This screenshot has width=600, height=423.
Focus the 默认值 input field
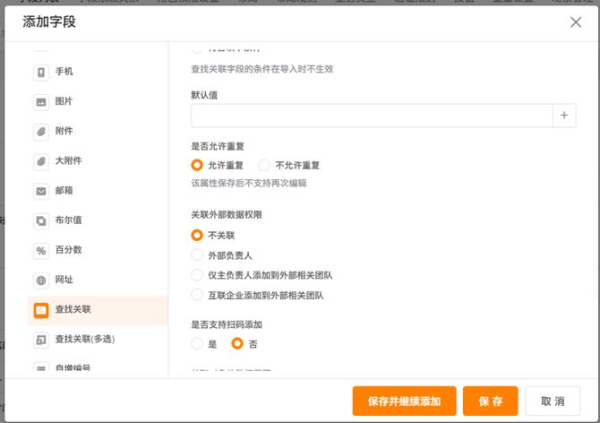point(371,116)
